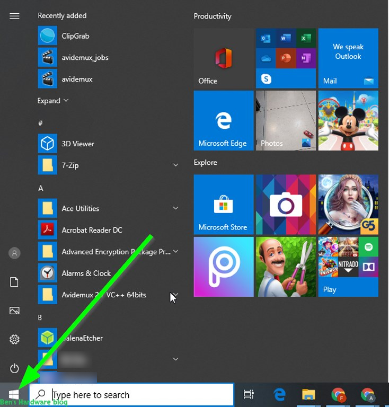Open the Microsoft Edge tile
Viewport: 389px width, 407px height.
pyautogui.click(x=224, y=120)
